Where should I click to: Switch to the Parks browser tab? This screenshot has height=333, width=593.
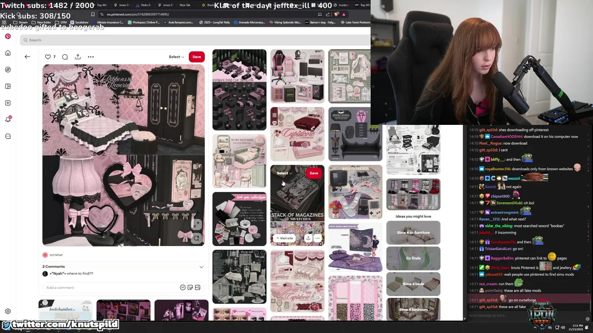143,5
